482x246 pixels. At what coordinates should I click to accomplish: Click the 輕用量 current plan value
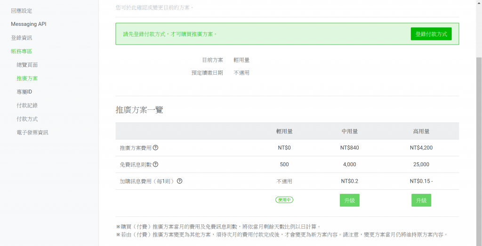[x=241, y=60]
